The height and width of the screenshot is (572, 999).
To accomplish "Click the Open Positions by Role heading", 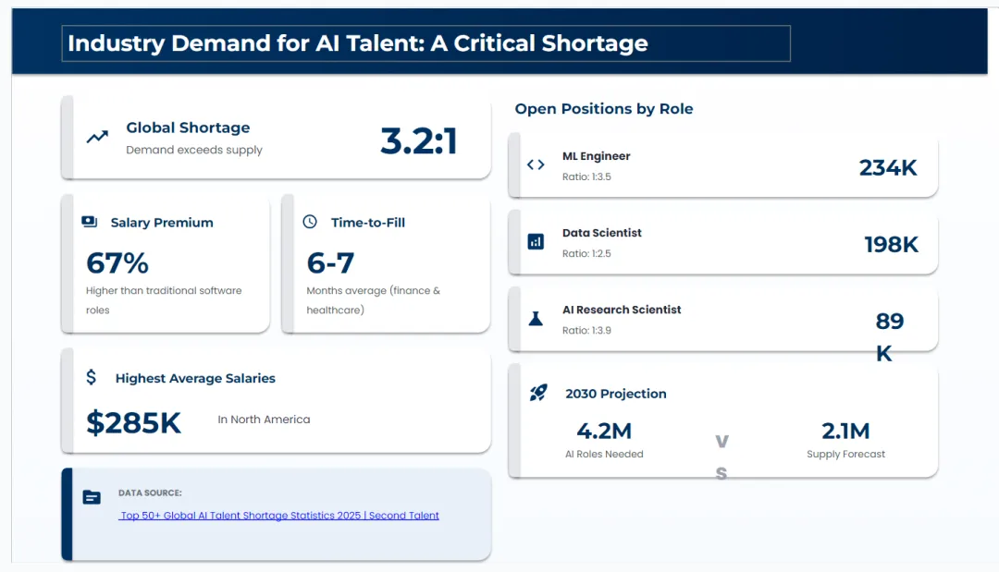I will coord(604,109).
